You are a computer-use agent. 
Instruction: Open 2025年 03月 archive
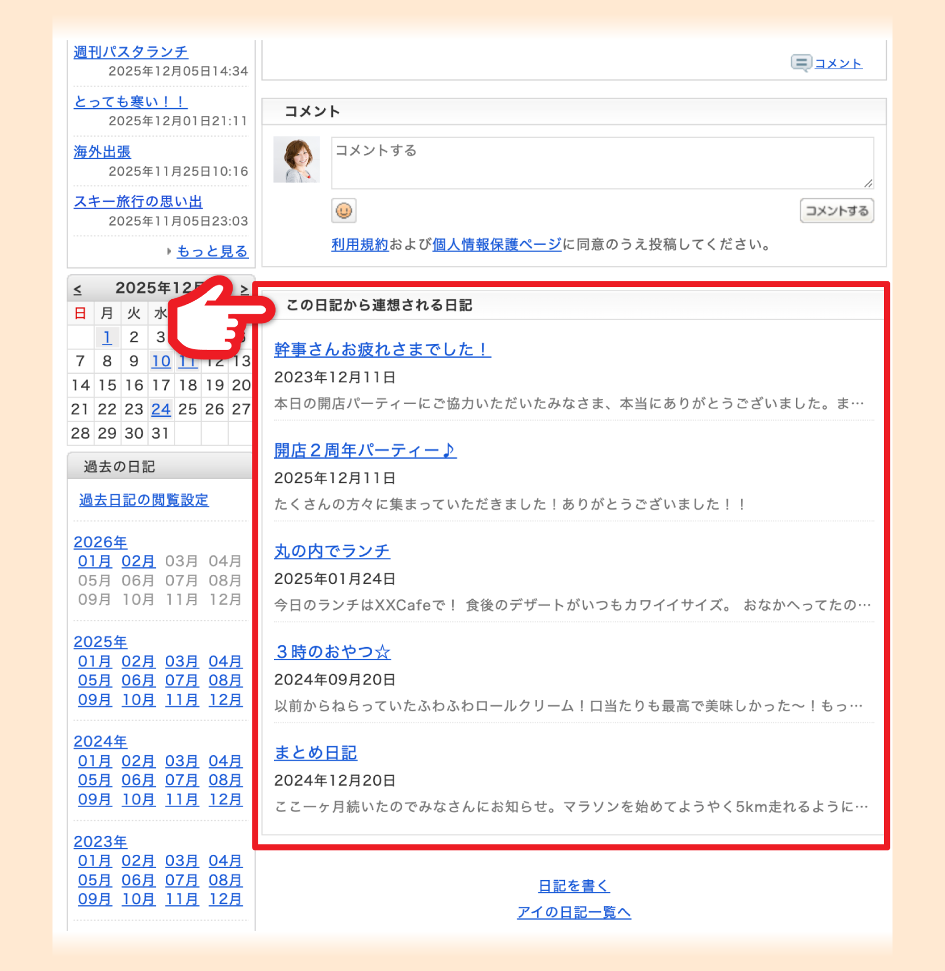pos(182,661)
